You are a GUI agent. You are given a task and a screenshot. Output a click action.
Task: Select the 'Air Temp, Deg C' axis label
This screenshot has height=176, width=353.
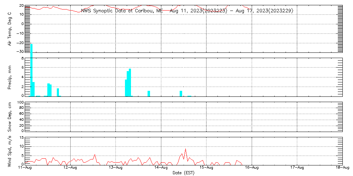pyautogui.click(x=10, y=29)
